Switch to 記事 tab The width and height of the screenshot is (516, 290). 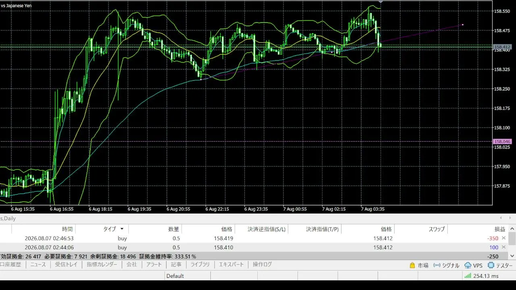(176, 265)
